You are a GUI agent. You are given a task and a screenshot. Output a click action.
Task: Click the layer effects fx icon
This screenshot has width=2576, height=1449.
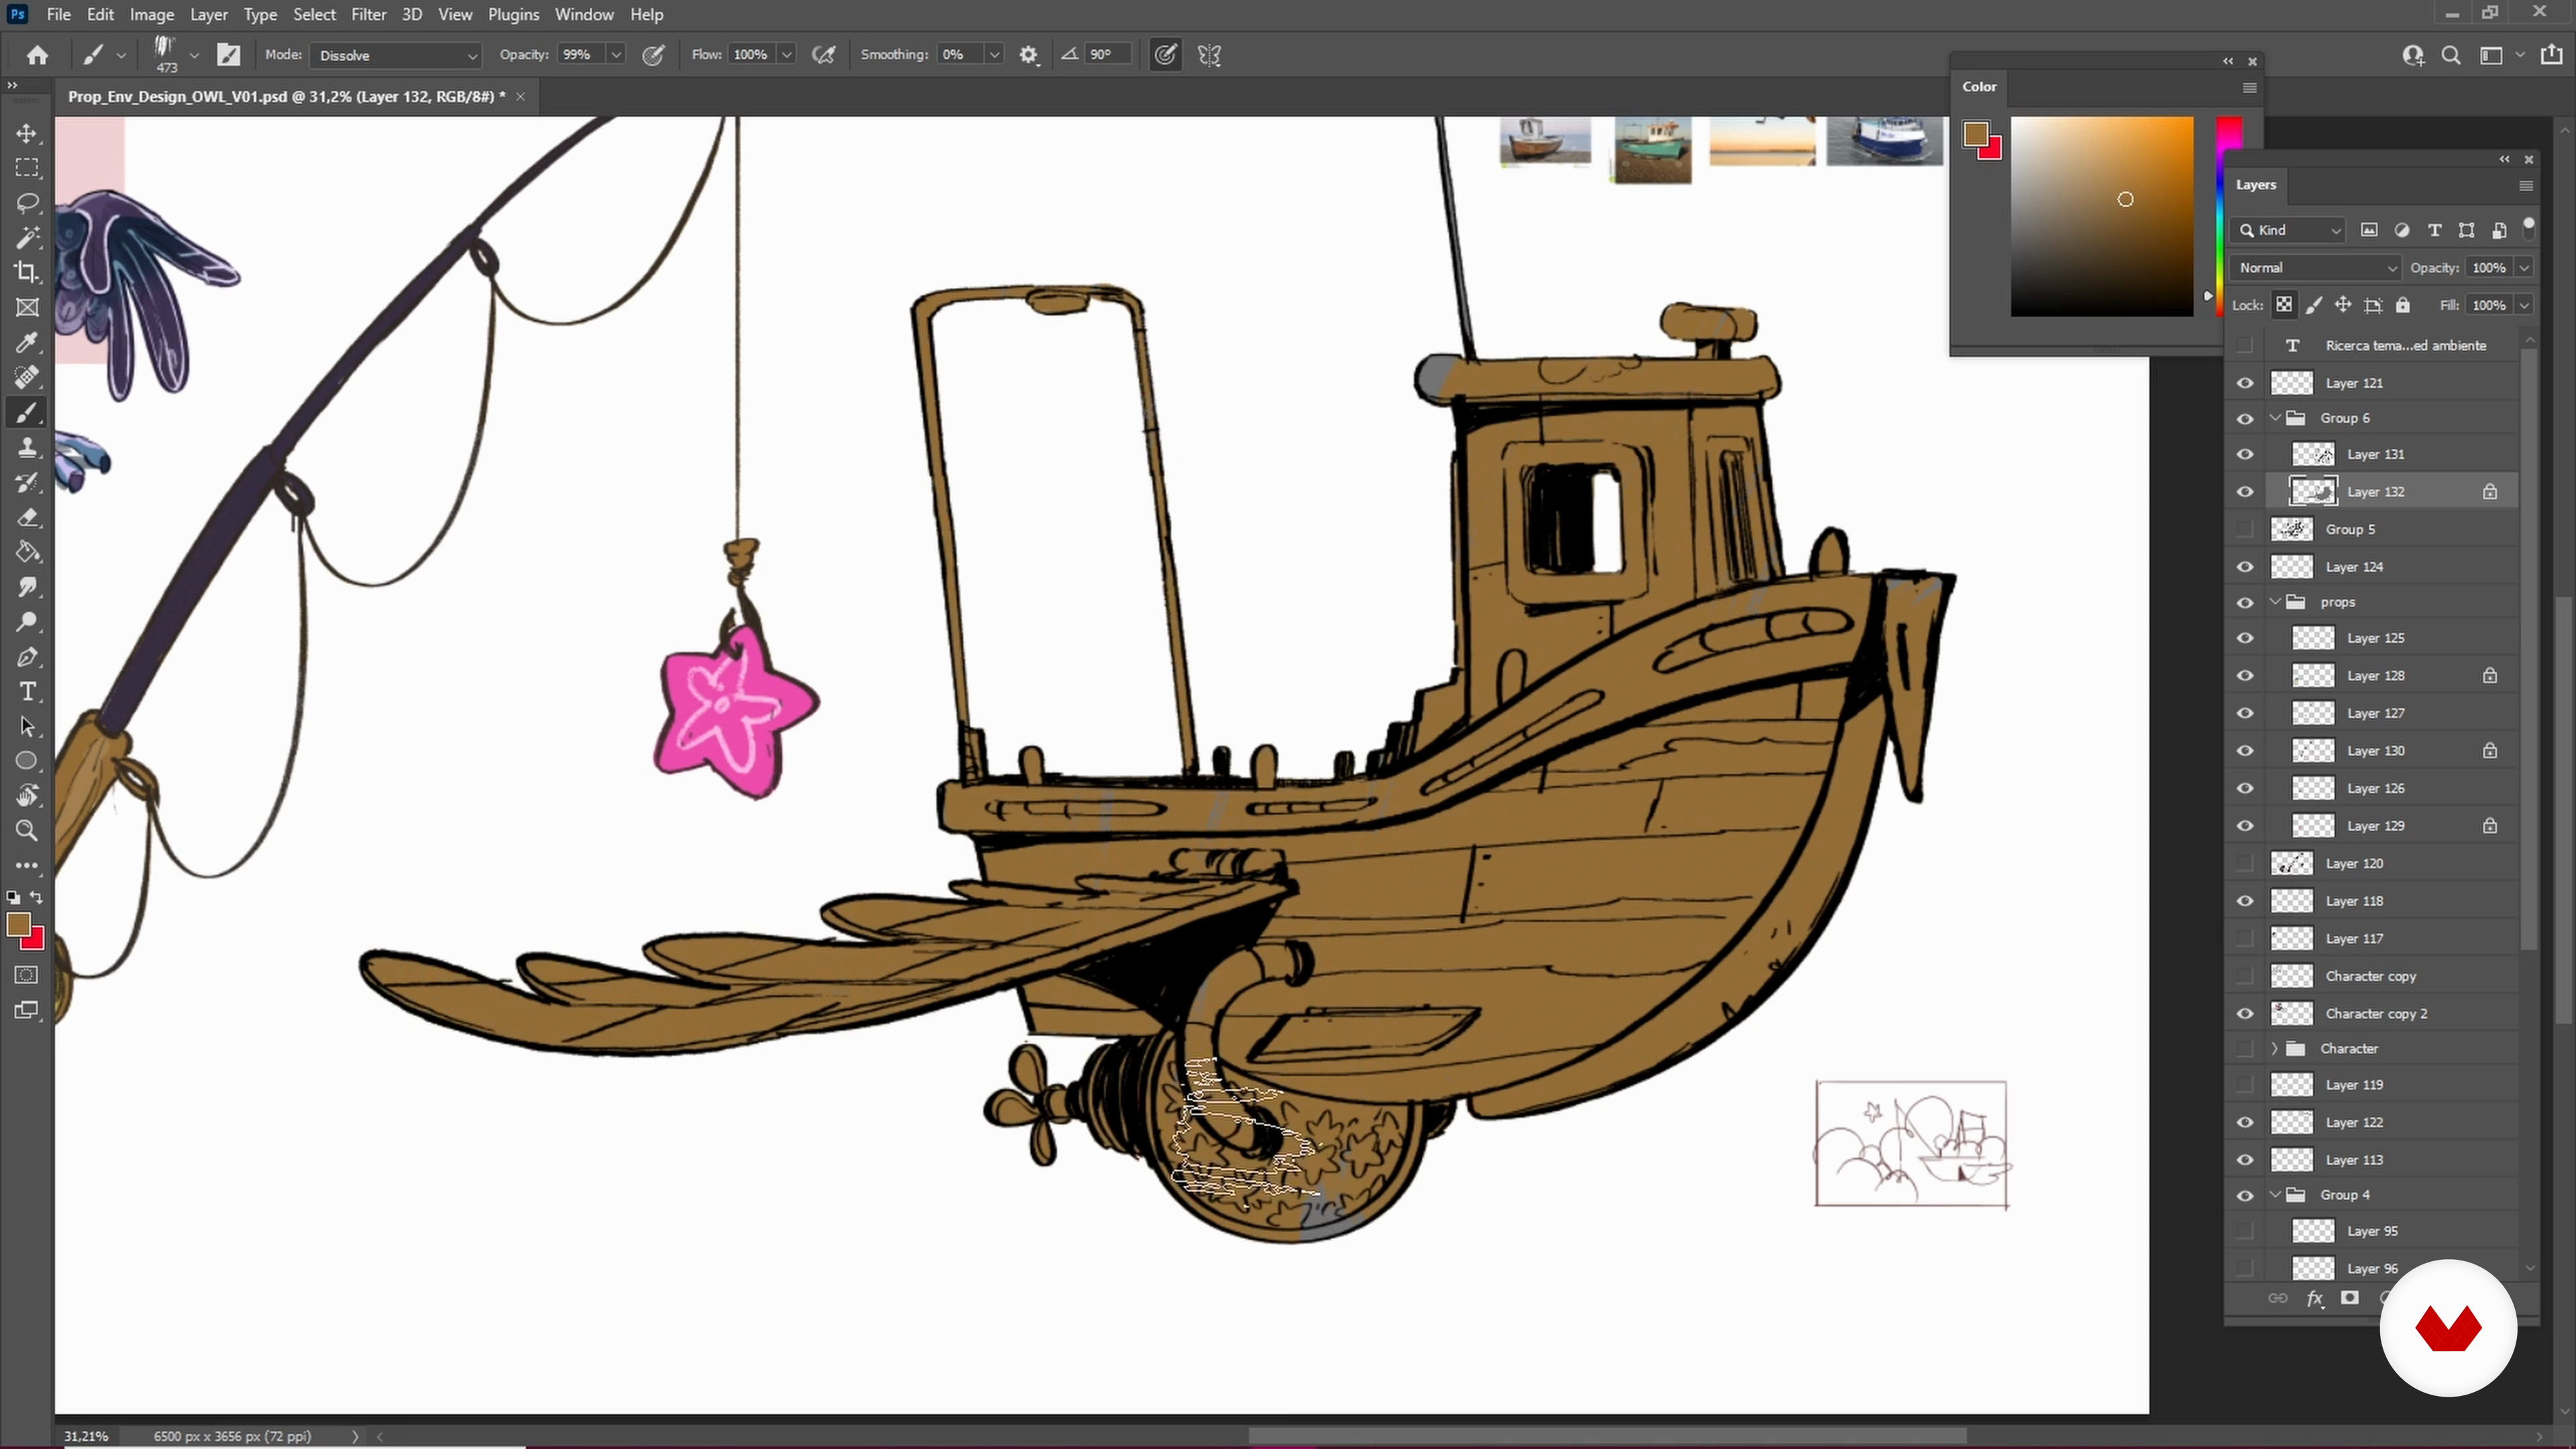click(x=2314, y=1298)
